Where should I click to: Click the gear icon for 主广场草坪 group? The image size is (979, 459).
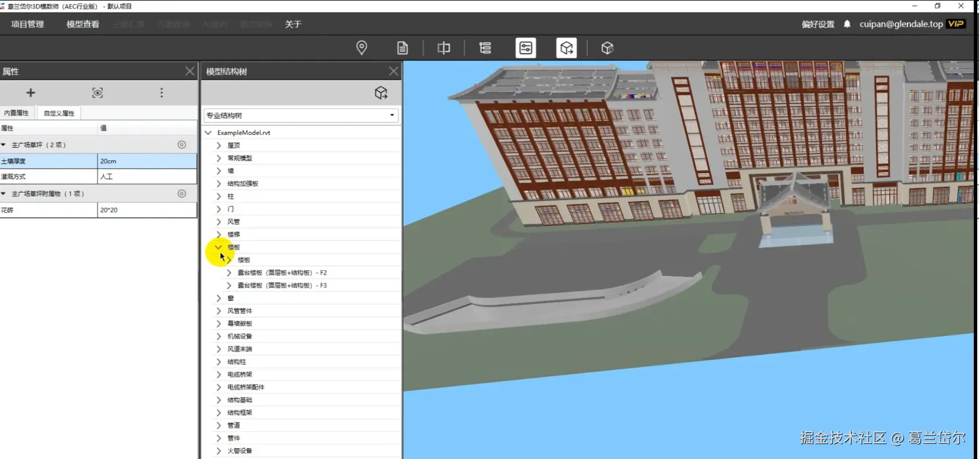click(182, 145)
